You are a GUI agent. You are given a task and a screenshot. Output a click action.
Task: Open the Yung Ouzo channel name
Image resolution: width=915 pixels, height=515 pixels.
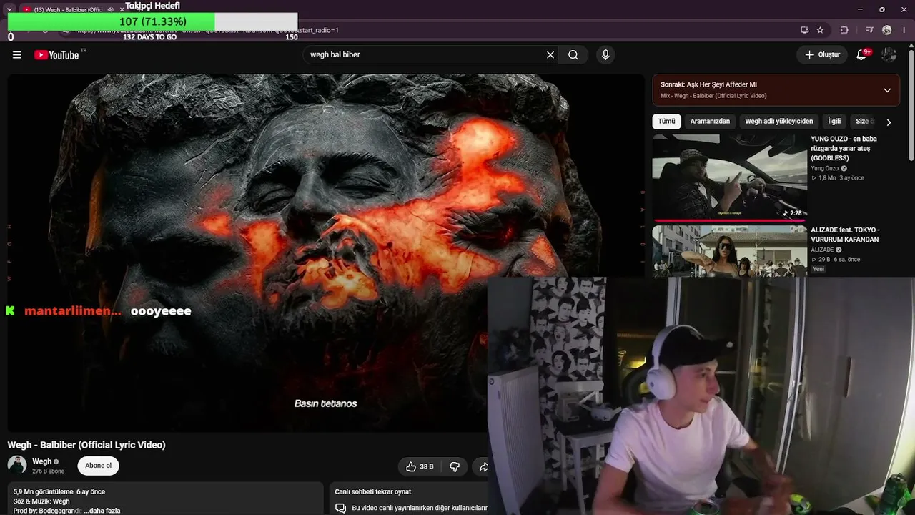tap(824, 168)
